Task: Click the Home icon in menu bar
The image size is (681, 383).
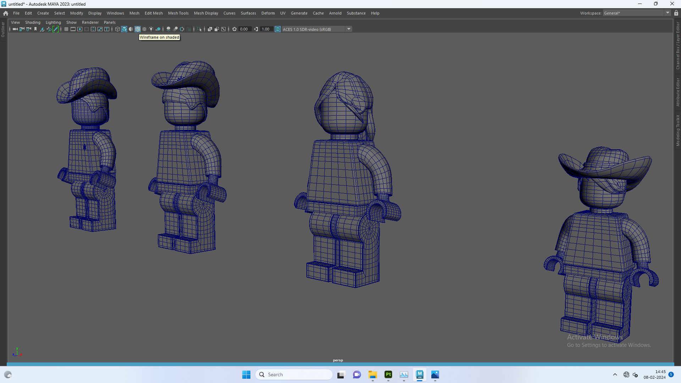Action: [x=6, y=13]
